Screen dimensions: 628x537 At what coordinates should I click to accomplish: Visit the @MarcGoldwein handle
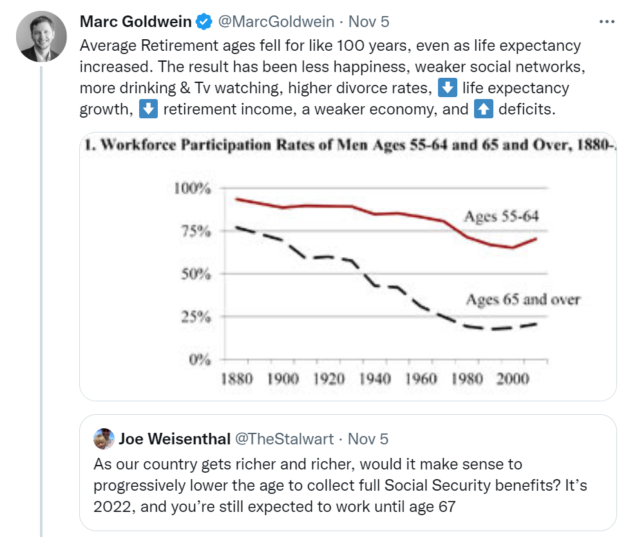point(276,22)
